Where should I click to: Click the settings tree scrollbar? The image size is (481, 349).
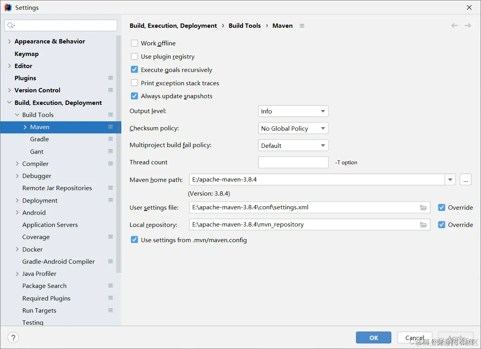119,157
